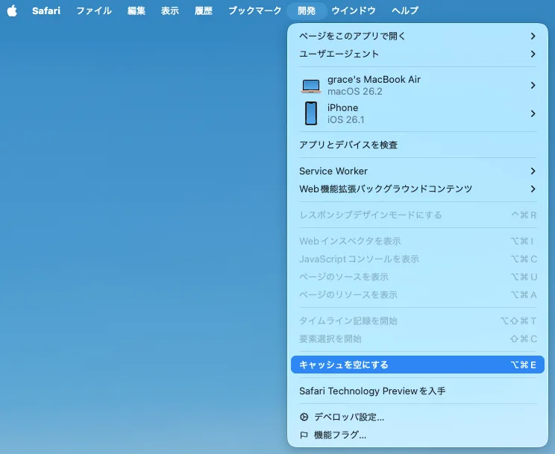Choose アプリとデバイスを検査
Image resolution: width=555 pixels, height=454 pixels.
tap(418, 145)
